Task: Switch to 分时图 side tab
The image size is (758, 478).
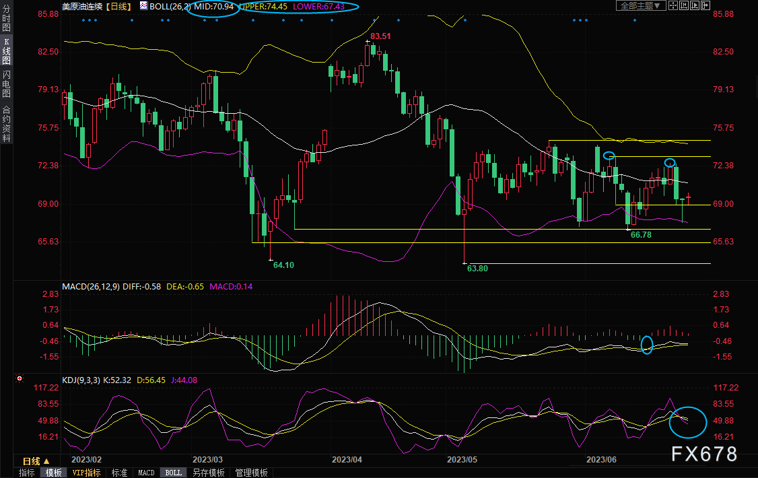Action: [6, 18]
